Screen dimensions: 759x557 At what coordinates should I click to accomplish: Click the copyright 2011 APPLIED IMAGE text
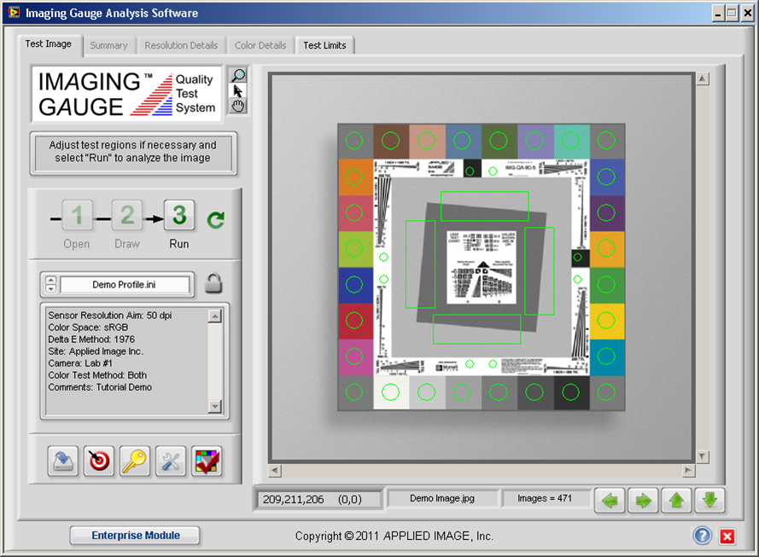[x=394, y=537]
